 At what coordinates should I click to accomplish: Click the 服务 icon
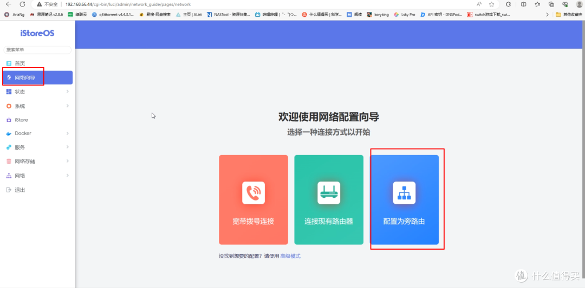pos(9,147)
